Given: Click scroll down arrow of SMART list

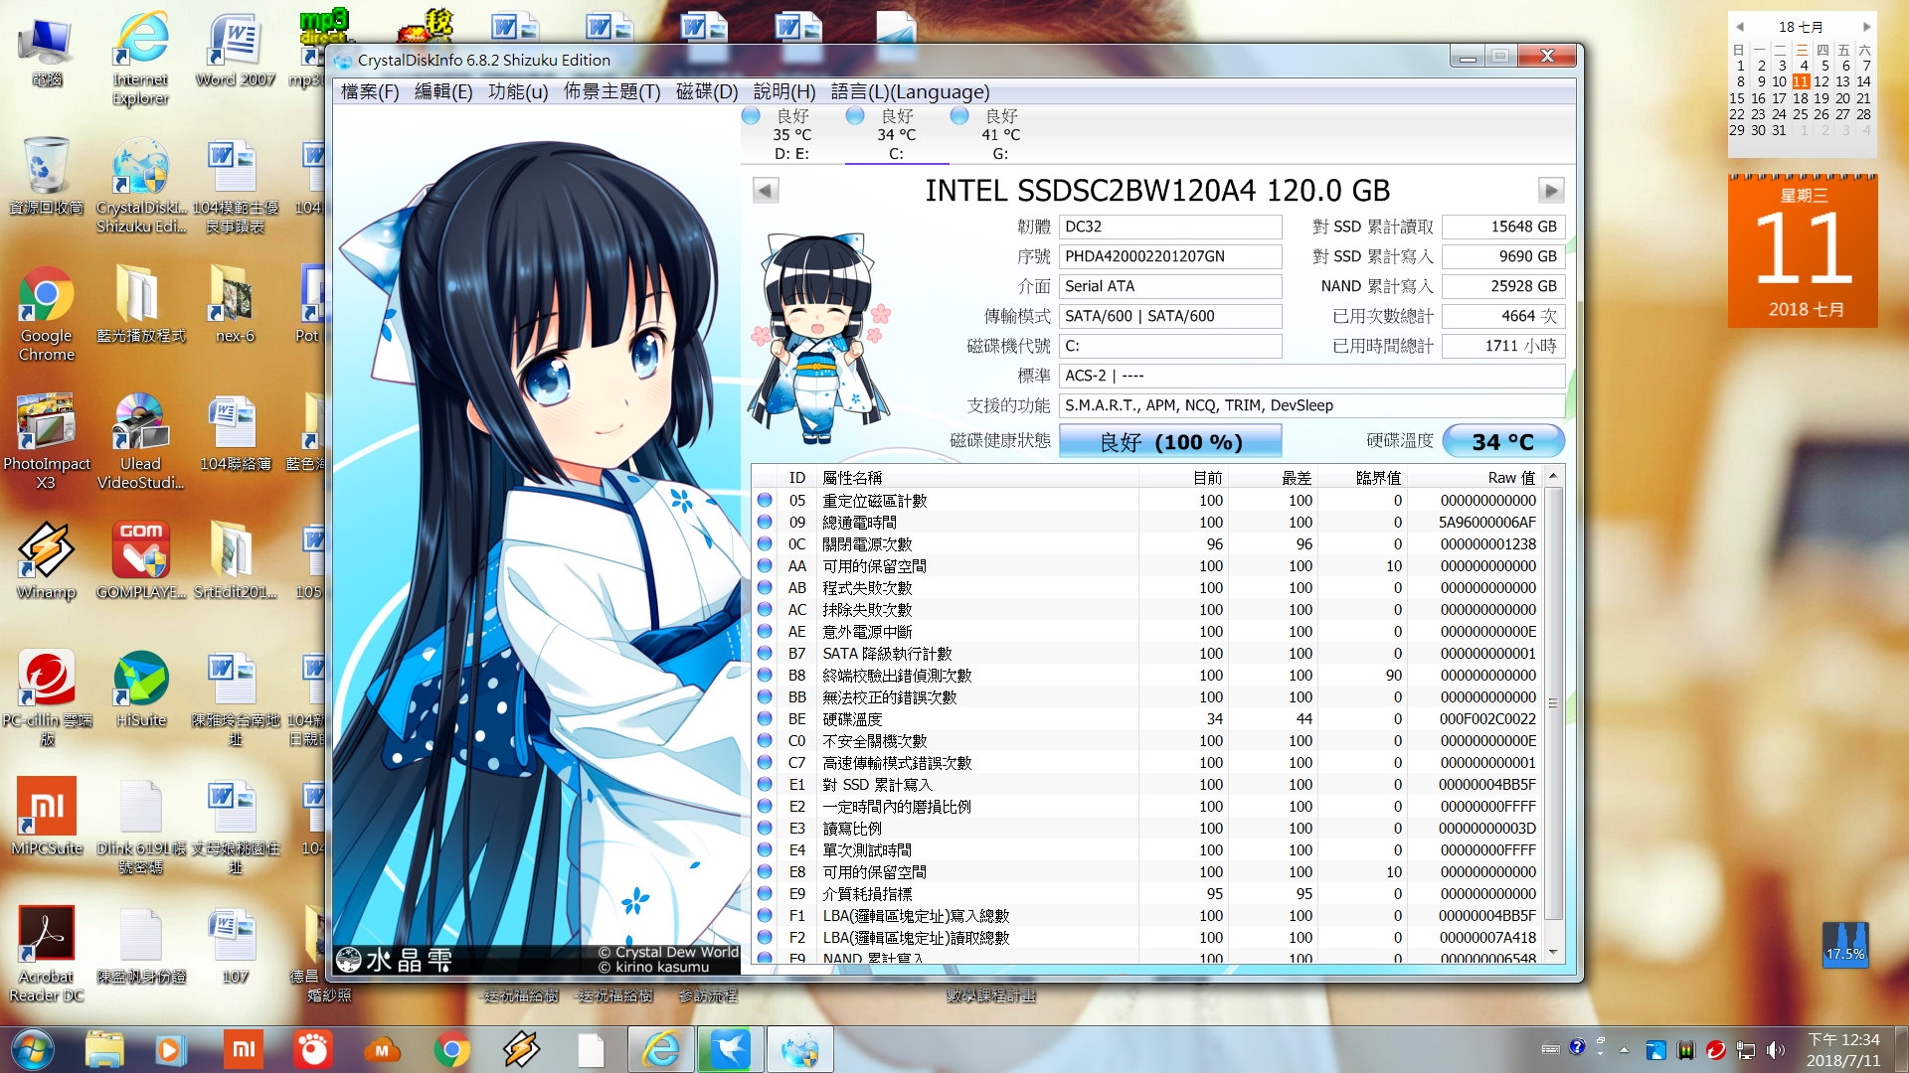Looking at the screenshot, I should point(1553,953).
